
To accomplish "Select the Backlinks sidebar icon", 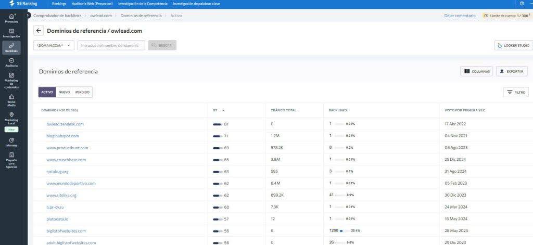I will click(x=11, y=47).
